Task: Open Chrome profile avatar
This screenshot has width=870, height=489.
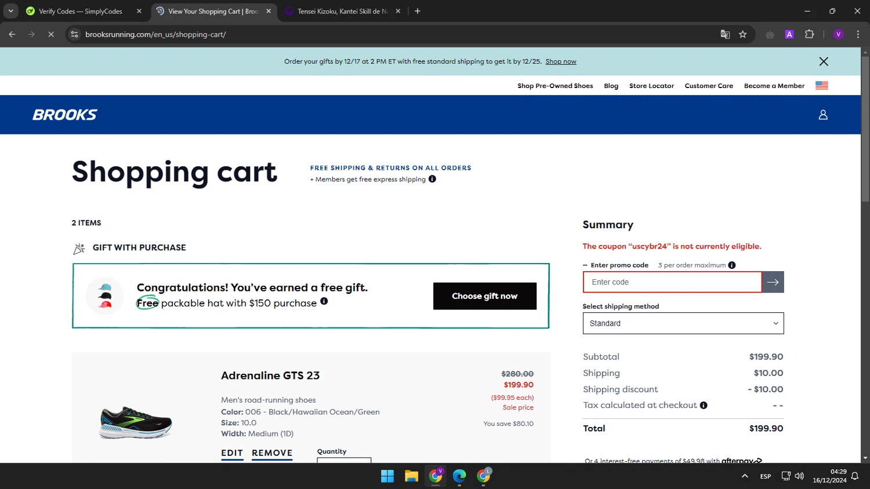Action: 838,35
